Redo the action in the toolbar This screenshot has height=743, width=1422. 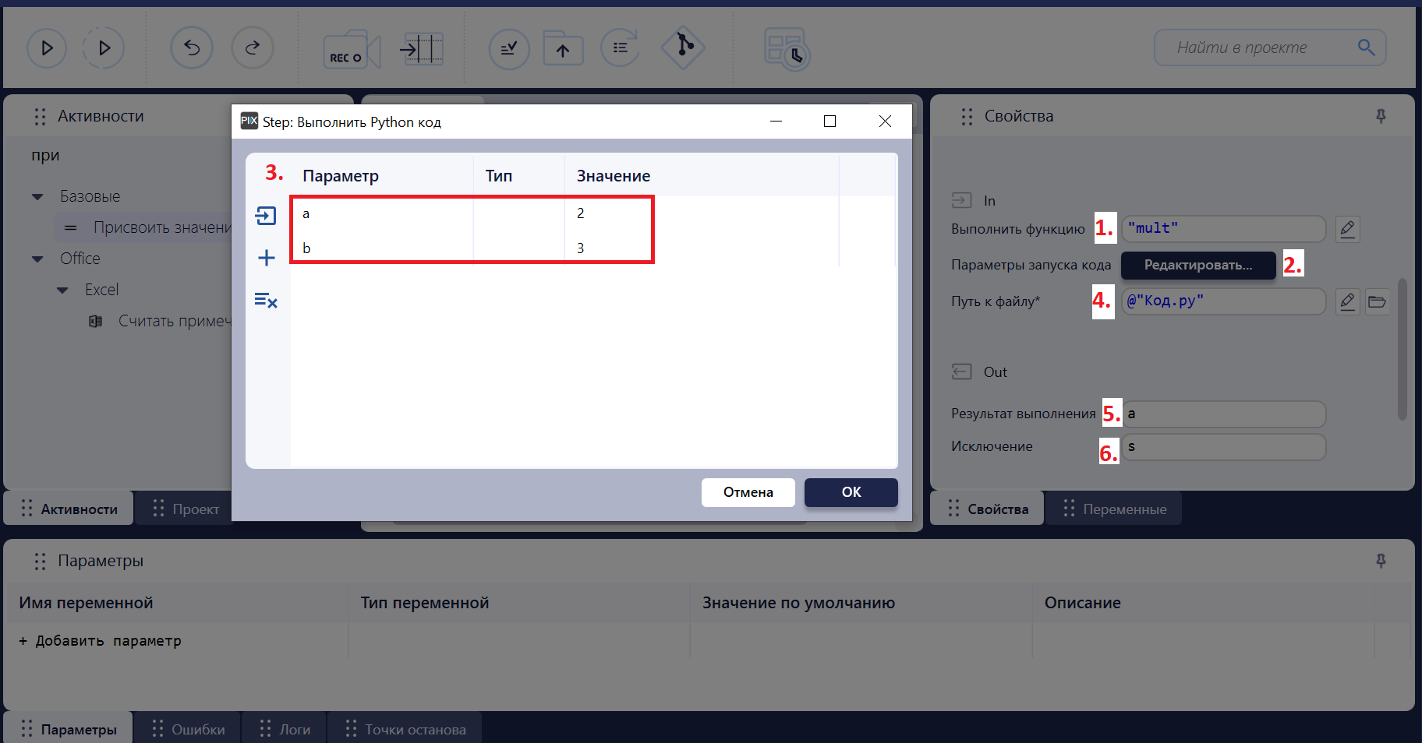click(x=253, y=48)
